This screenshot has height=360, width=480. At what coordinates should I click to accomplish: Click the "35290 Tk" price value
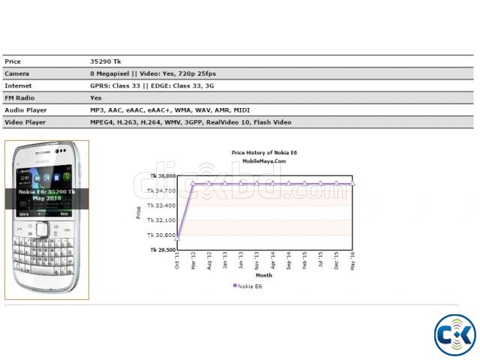pos(106,61)
